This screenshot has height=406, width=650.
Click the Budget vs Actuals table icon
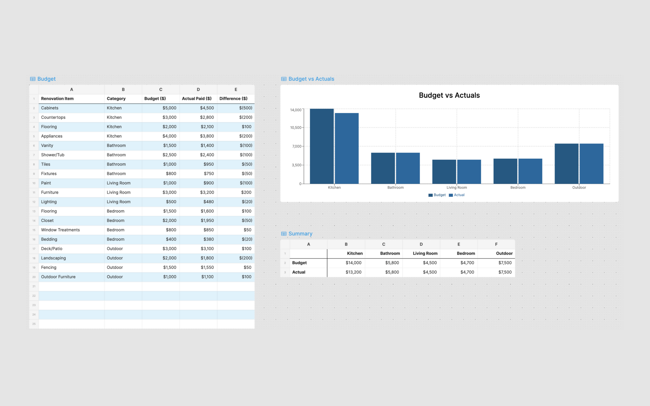coord(284,79)
